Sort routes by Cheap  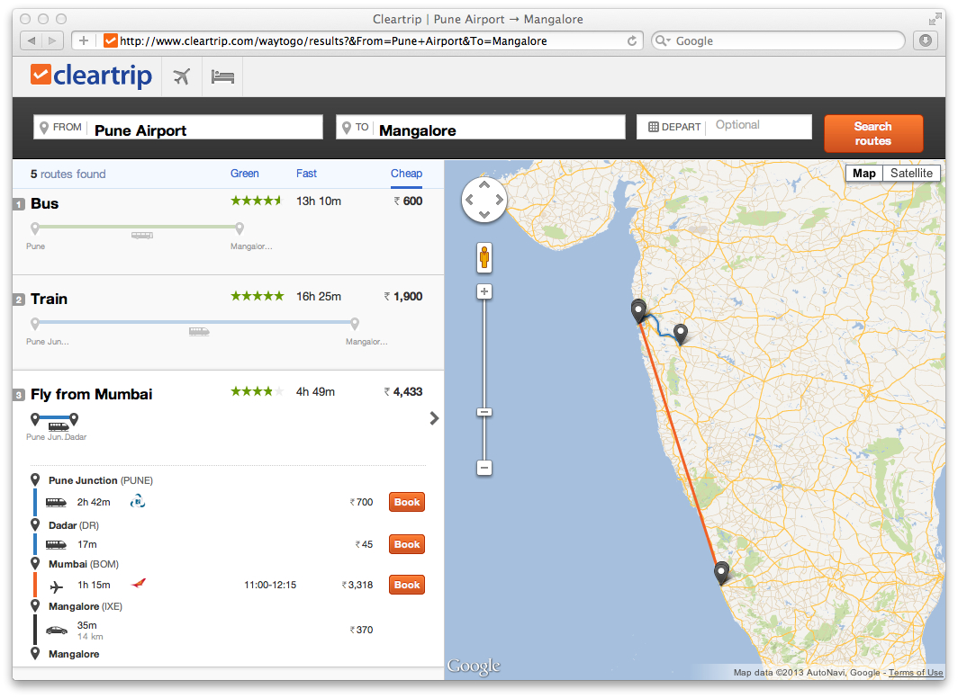pos(406,174)
